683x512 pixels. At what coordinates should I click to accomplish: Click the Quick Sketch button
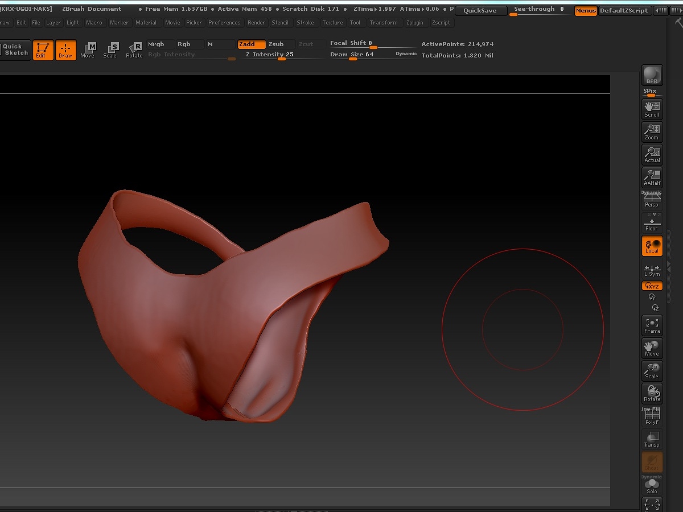[x=15, y=50]
